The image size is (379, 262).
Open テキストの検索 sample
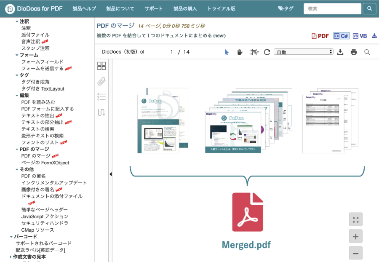[38, 129]
